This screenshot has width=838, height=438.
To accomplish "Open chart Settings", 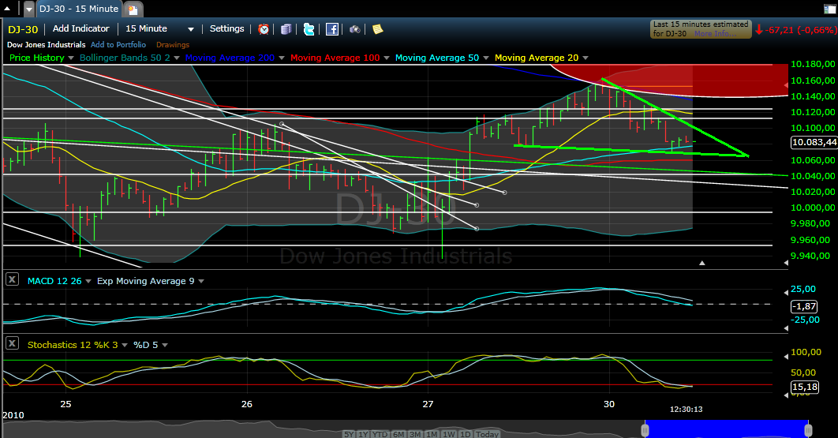I will point(226,29).
